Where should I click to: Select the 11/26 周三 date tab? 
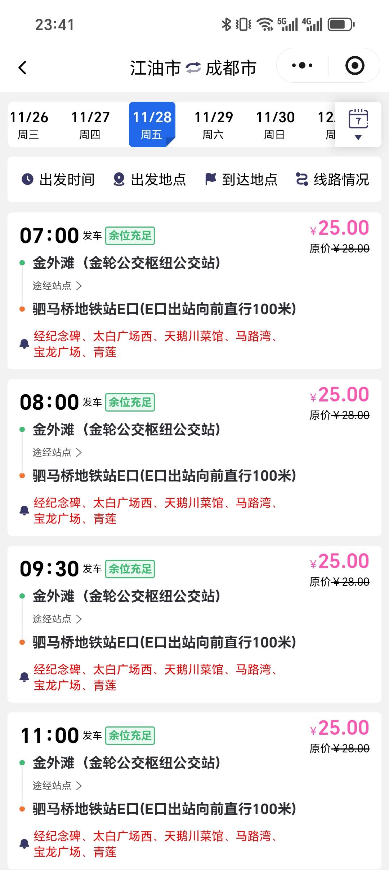coord(29,124)
